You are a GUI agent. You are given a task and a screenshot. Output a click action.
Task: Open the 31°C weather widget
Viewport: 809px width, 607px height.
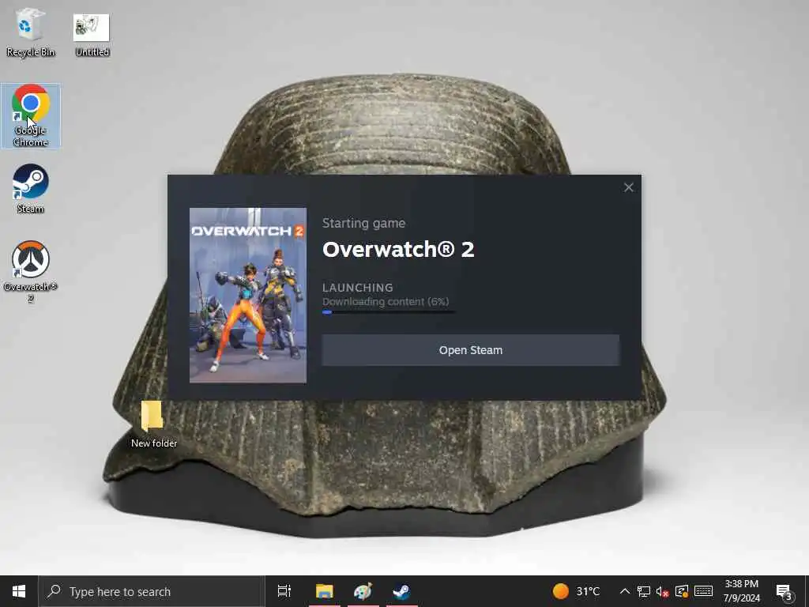(x=576, y=591)
